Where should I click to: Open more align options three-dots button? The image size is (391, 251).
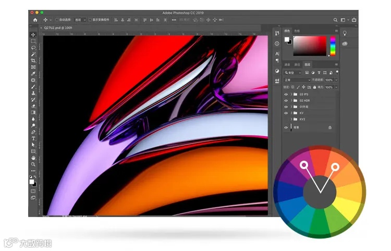(174, 20)
